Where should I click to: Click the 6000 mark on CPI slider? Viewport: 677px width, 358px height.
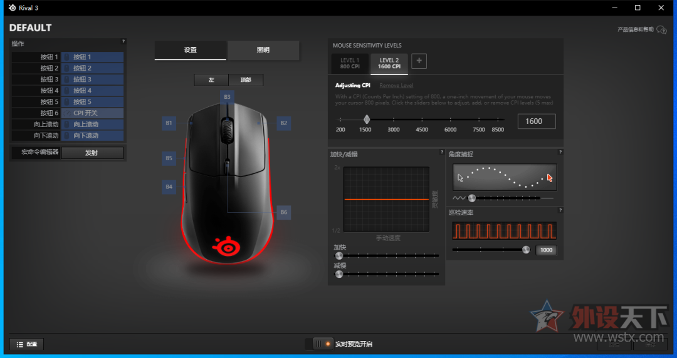pyautogui.click(x=450, y=130)
